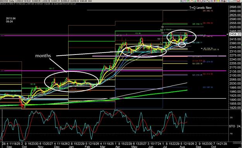
Task: Click 2415.00 on the price axis
Action: [x=235, y=39]
